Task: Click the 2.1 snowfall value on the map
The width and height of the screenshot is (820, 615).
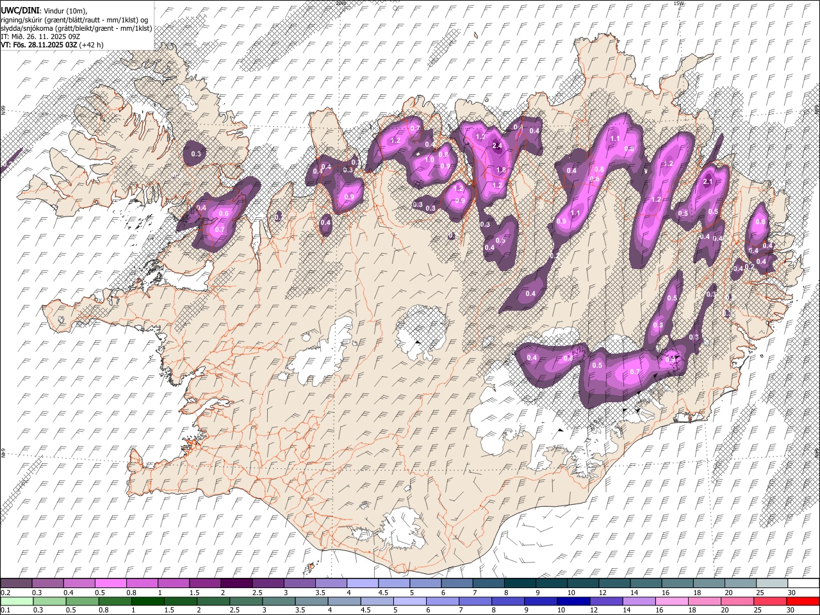Action: tap(708, 182)
